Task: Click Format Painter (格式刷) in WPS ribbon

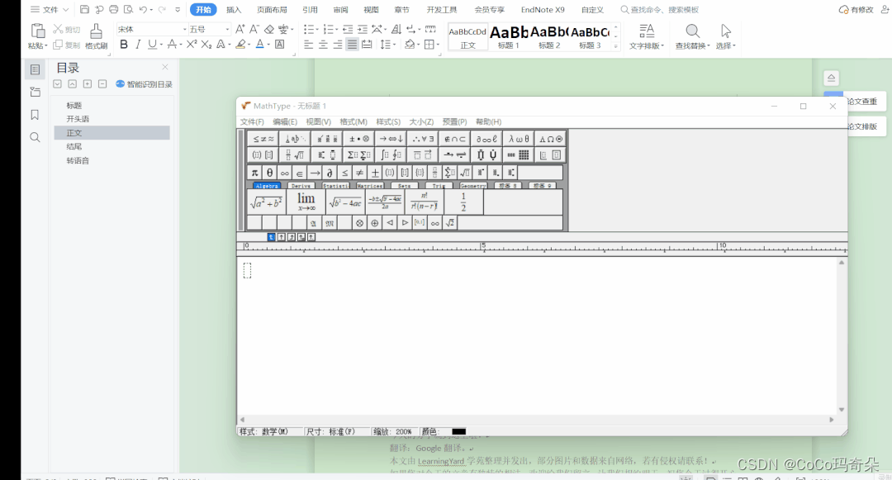Action: click(96, 36)
